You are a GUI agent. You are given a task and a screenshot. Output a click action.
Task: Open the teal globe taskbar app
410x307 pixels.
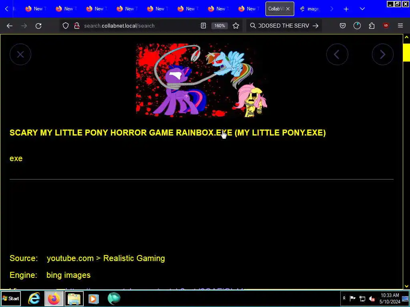click(x=114, y=298)
